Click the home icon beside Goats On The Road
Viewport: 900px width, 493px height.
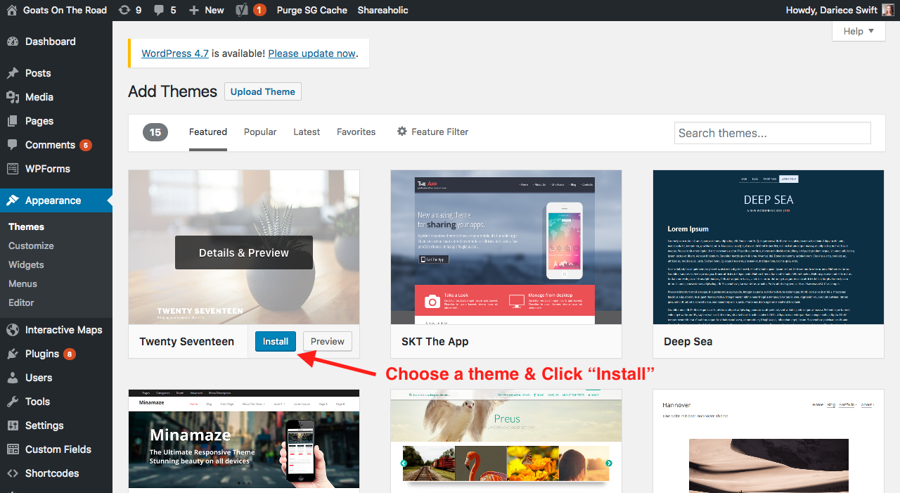tap(12, 10)
